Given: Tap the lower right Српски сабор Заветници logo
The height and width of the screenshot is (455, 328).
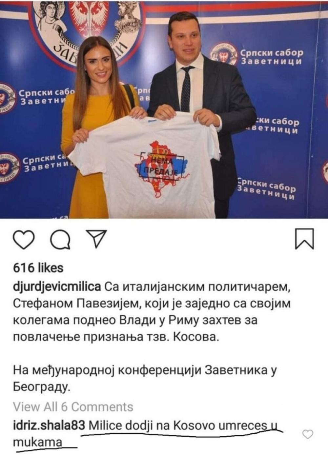Looking at the screenshot, I should pos(266,188).
